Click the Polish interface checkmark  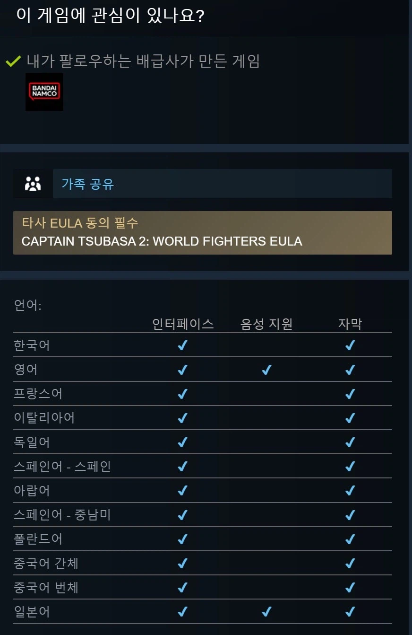pyautogui.click(x=182, y=539)
